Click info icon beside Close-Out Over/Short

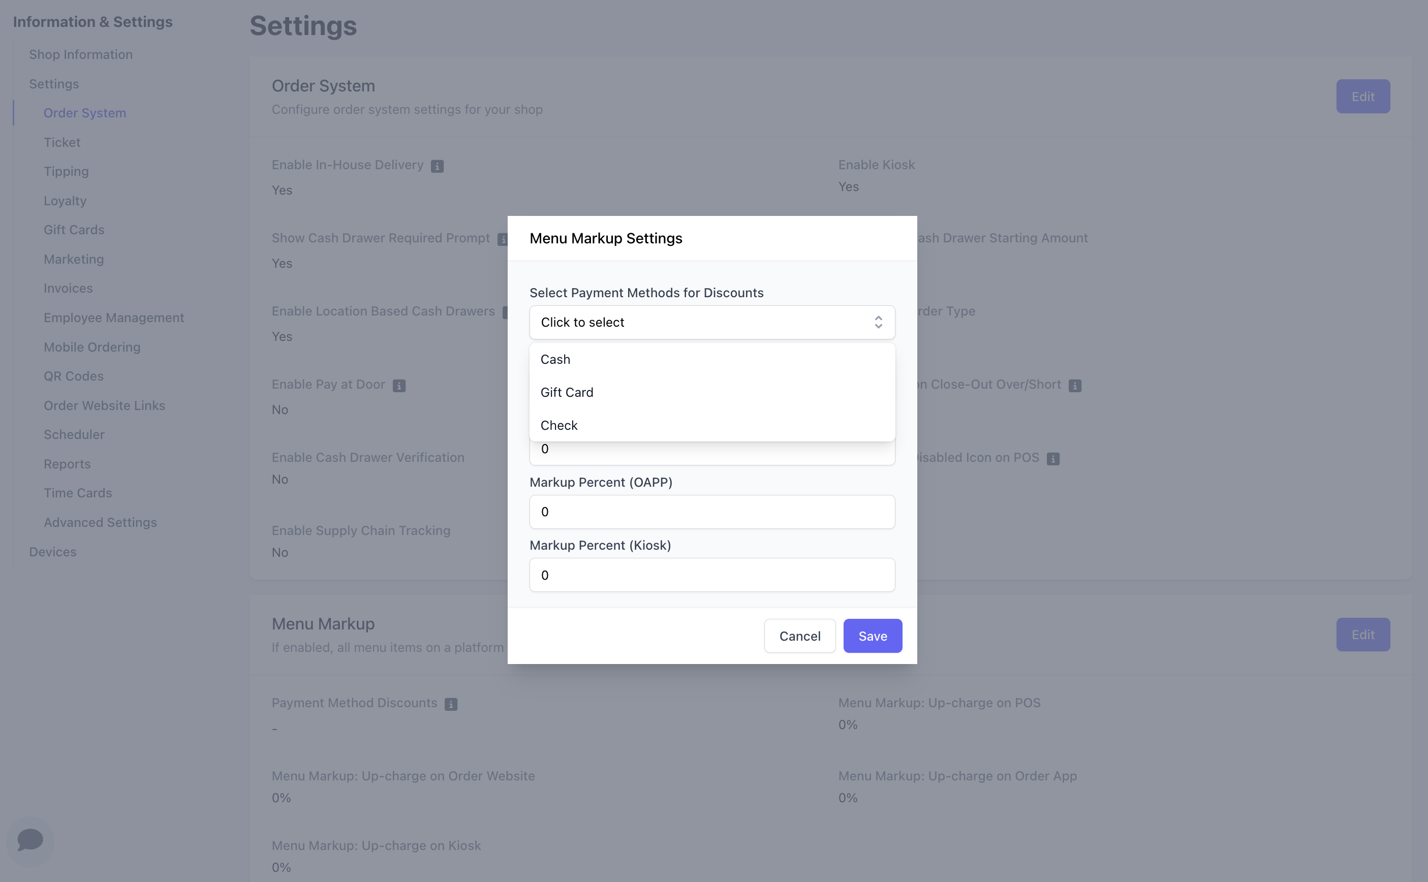click(x=1074, y=386)
